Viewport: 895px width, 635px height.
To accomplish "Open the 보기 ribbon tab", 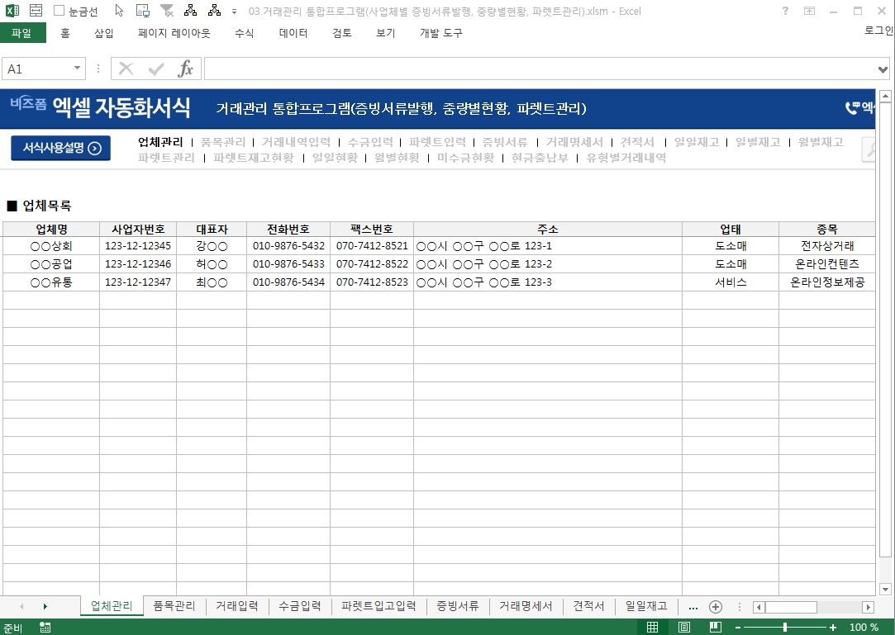I will (x=386, y=33).
